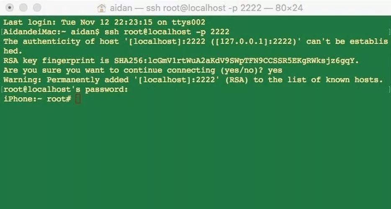
Task: Place cursor at the red terminal cursor block
Action: click(x=78, y=99)
